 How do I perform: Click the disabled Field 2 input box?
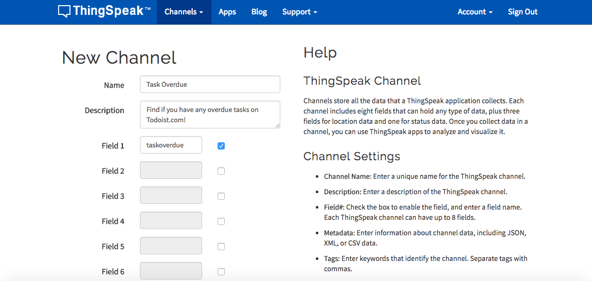[171, 171]
